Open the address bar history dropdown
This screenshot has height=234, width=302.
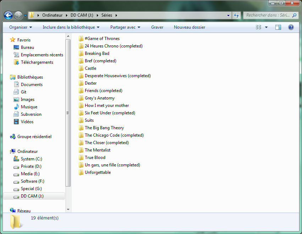tap(228, 15)
